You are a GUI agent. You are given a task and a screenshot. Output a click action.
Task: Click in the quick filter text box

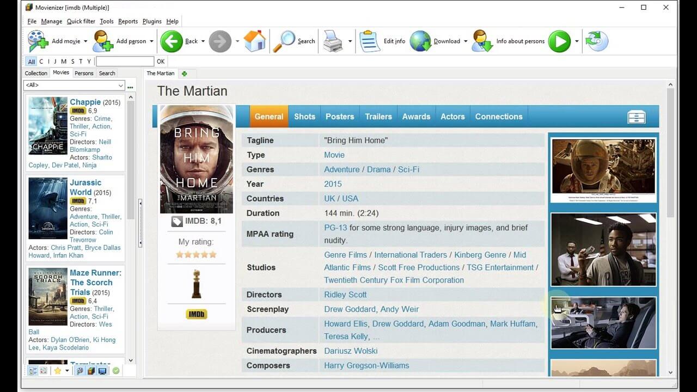pos(125,62)
